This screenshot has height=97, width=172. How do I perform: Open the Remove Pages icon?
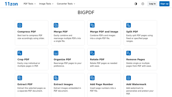pyautogui.click(x=128, y=53)
